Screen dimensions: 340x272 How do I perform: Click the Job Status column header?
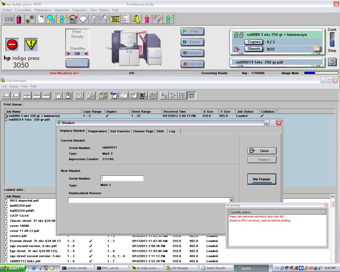(248, 112)
